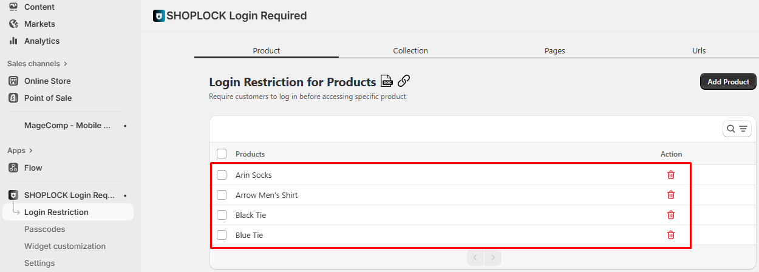Viewport: 759px width, 272px height.
Task: Toggle the select-all Products header checkbox
Action: 222,154
